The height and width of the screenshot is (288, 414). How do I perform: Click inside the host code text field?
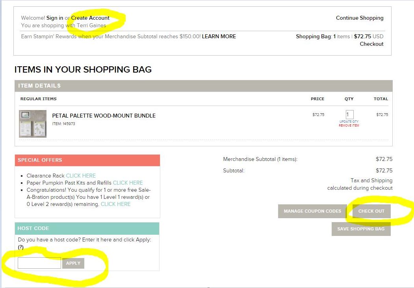39,263
